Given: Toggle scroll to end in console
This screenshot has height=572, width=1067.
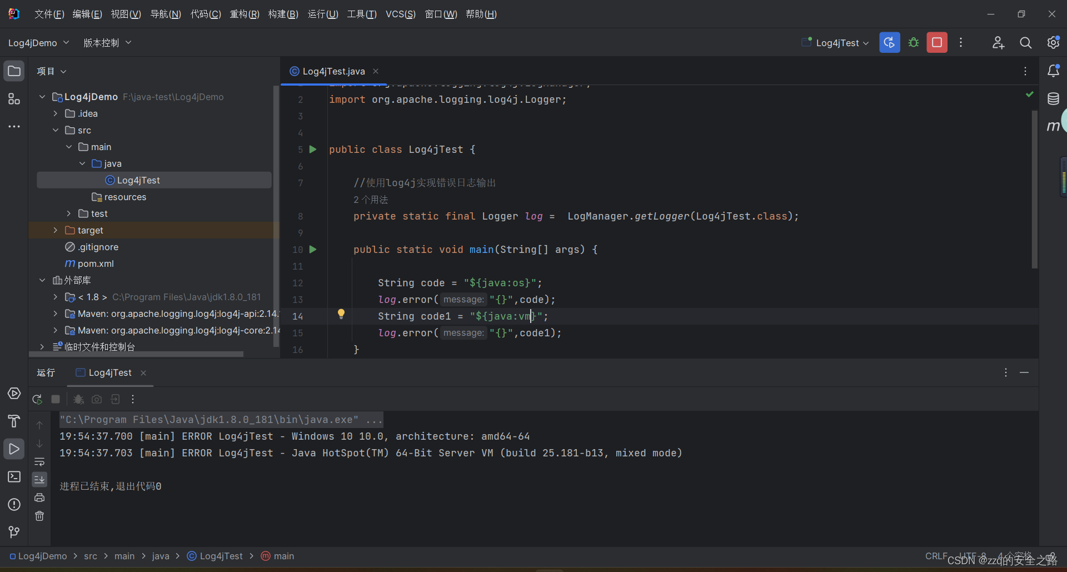Looking at the screenshot, I should tap(39, 479).
